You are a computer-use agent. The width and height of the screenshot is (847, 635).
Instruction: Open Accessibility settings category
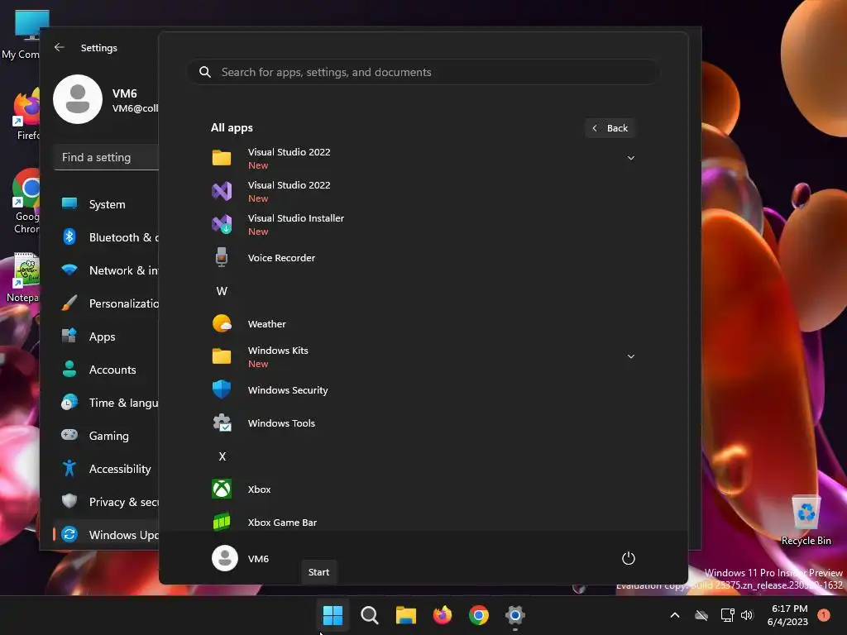click(x=106, y=469)
